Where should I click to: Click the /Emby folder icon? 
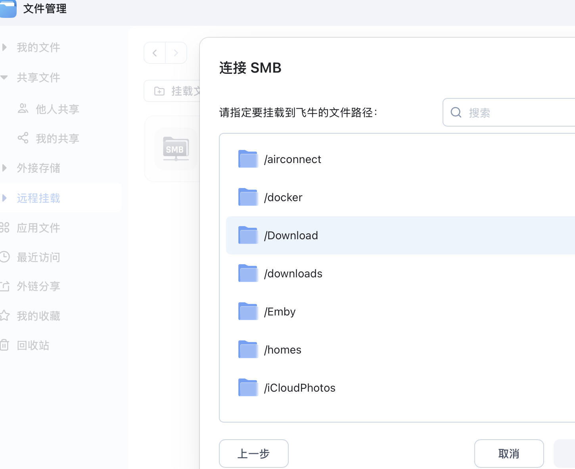pyautogui.click(x=248, y=311)
